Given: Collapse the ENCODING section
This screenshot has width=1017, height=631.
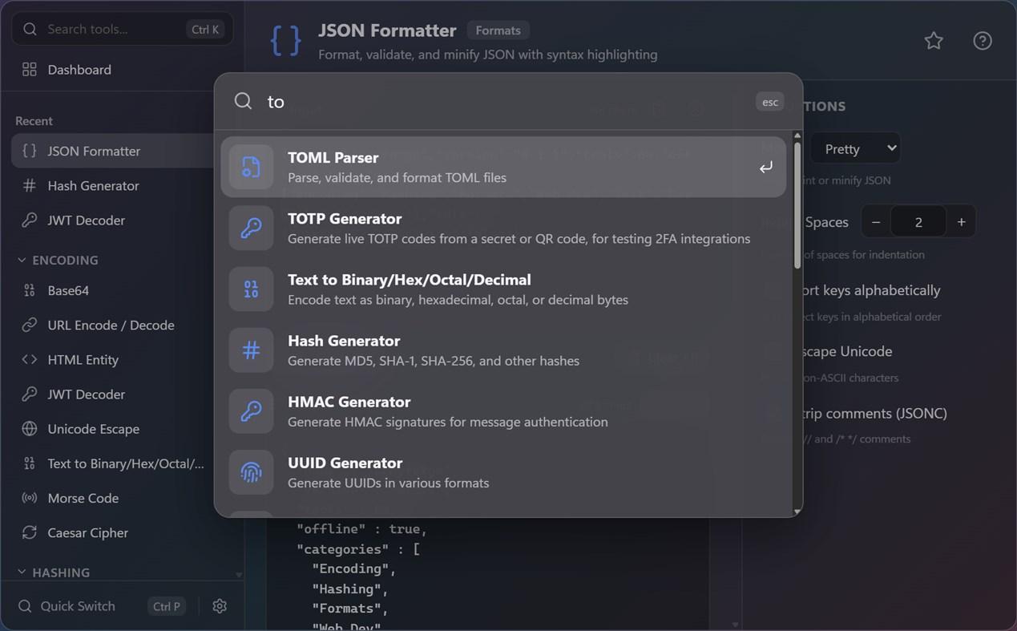Looking at the screenshot, I should [58, 260].
